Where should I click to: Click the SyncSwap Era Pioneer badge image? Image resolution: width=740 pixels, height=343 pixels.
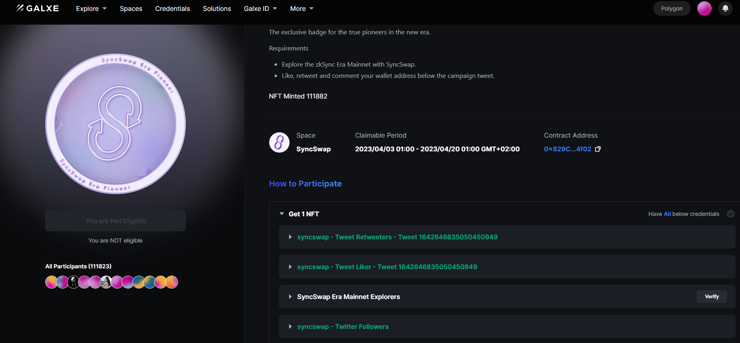pos(115,124)
